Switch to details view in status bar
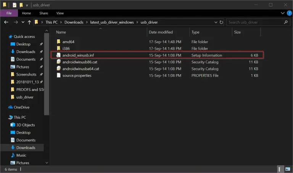 [280, 169]
